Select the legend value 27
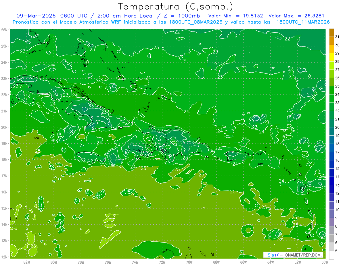Screen dimensions: 345x266 click(x=337, y=70)
